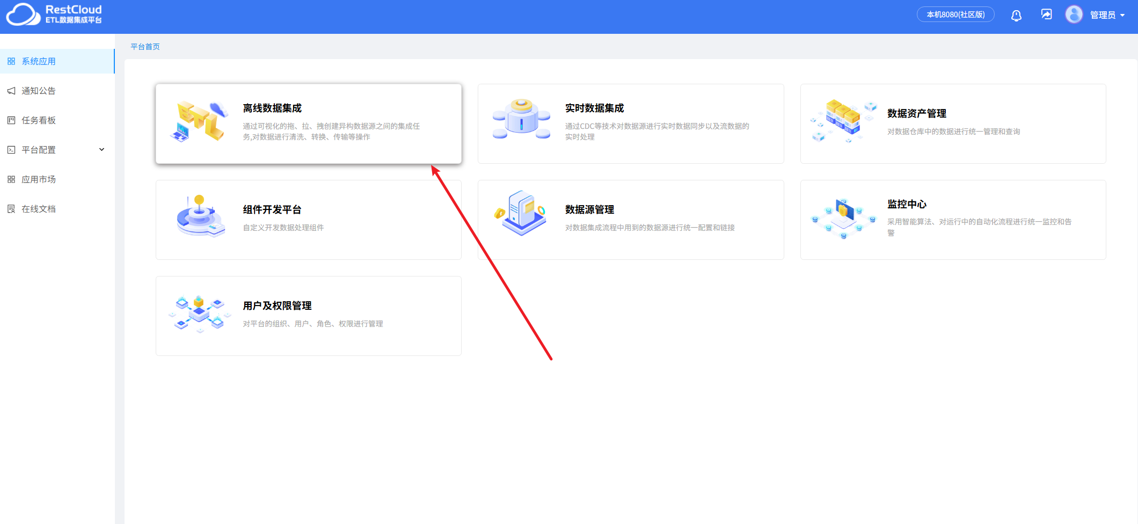1138x524 pixels.
Task: Open the 用户及权限管理 user permission module
Action: (308, 315)
